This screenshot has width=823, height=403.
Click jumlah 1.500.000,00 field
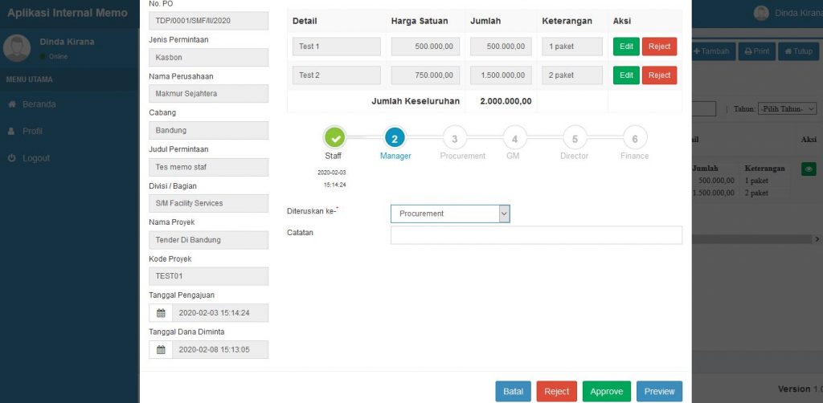click(501, 75)
